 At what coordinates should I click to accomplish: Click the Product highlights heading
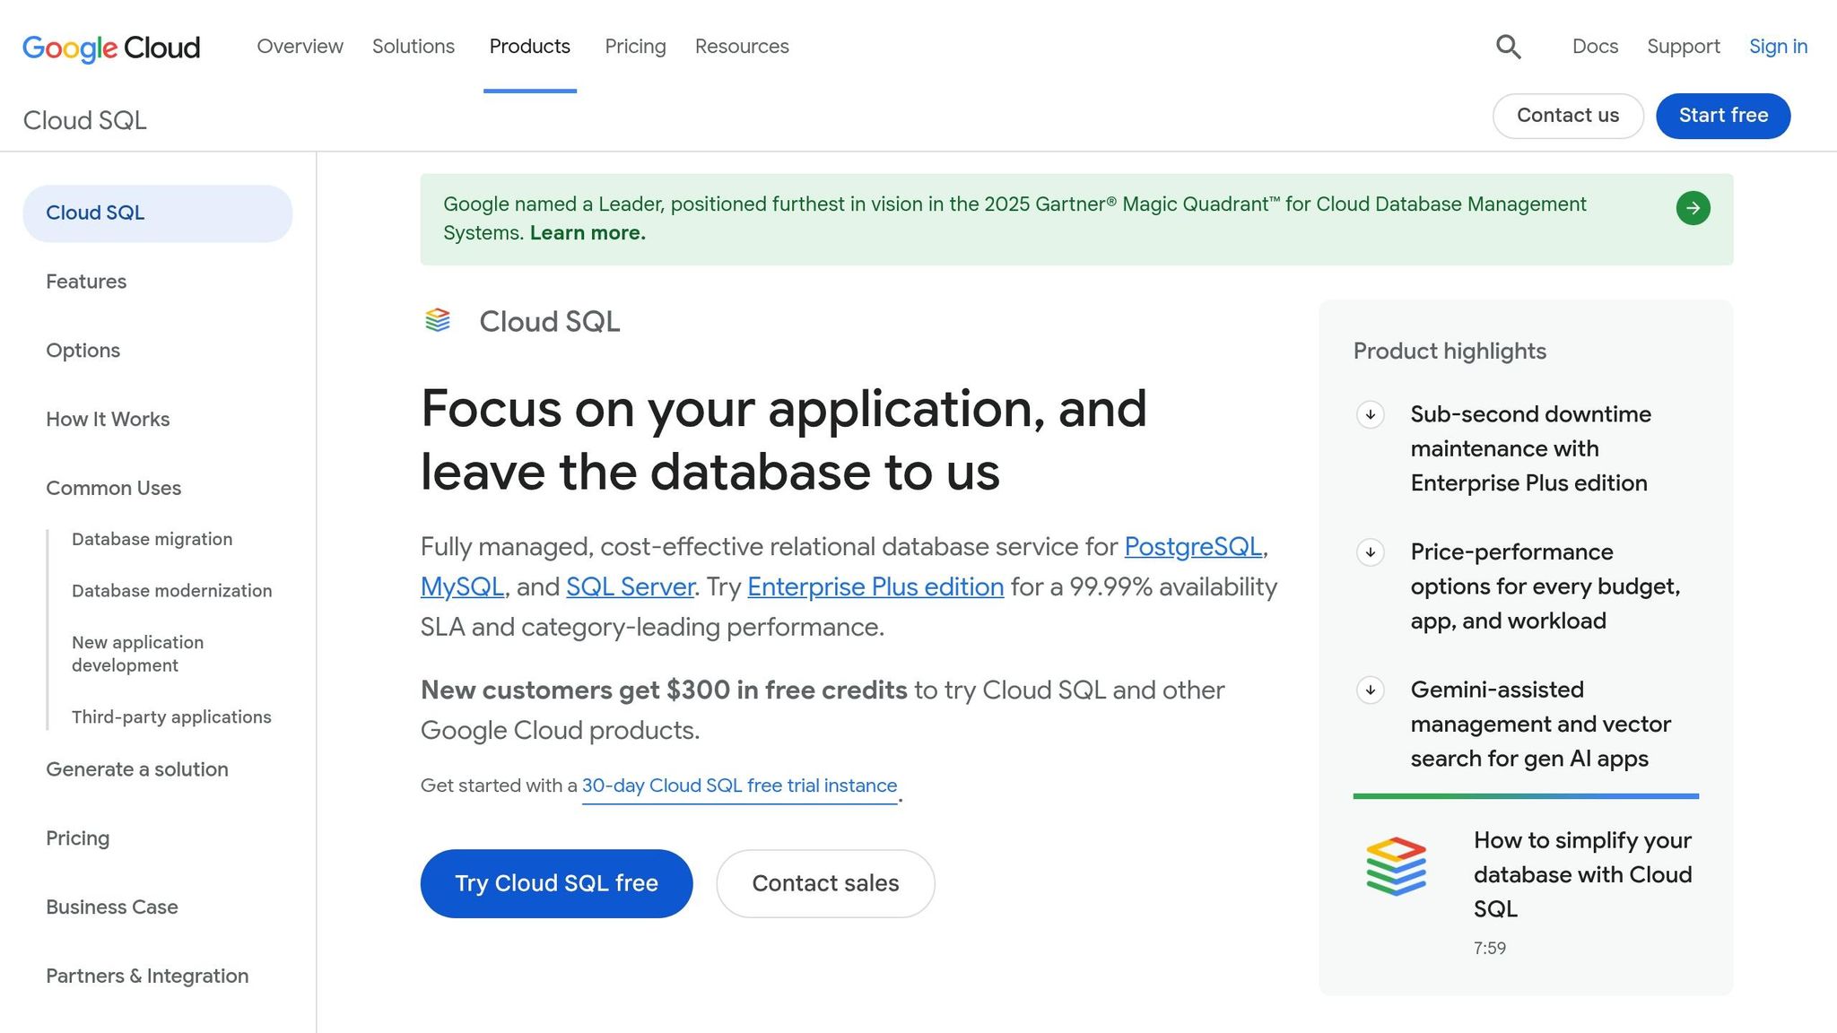pos(1450,352)
